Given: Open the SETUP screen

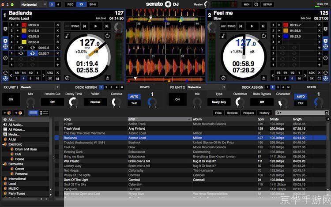Looking at the screenshot, I should tap(267, 4).
